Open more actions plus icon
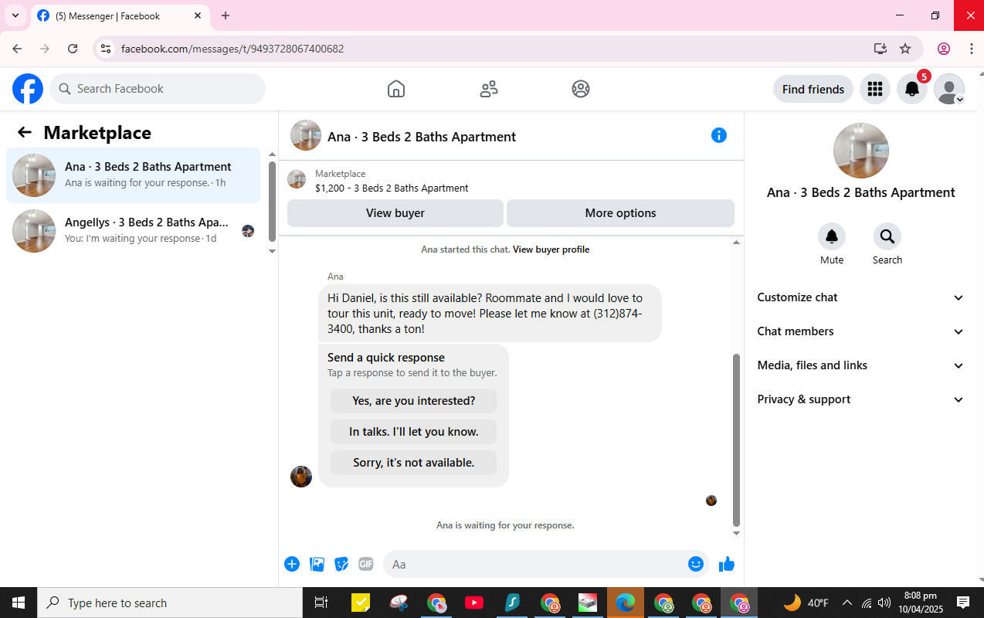This screenshot has width=984, height=618. [x=292, y=564]
